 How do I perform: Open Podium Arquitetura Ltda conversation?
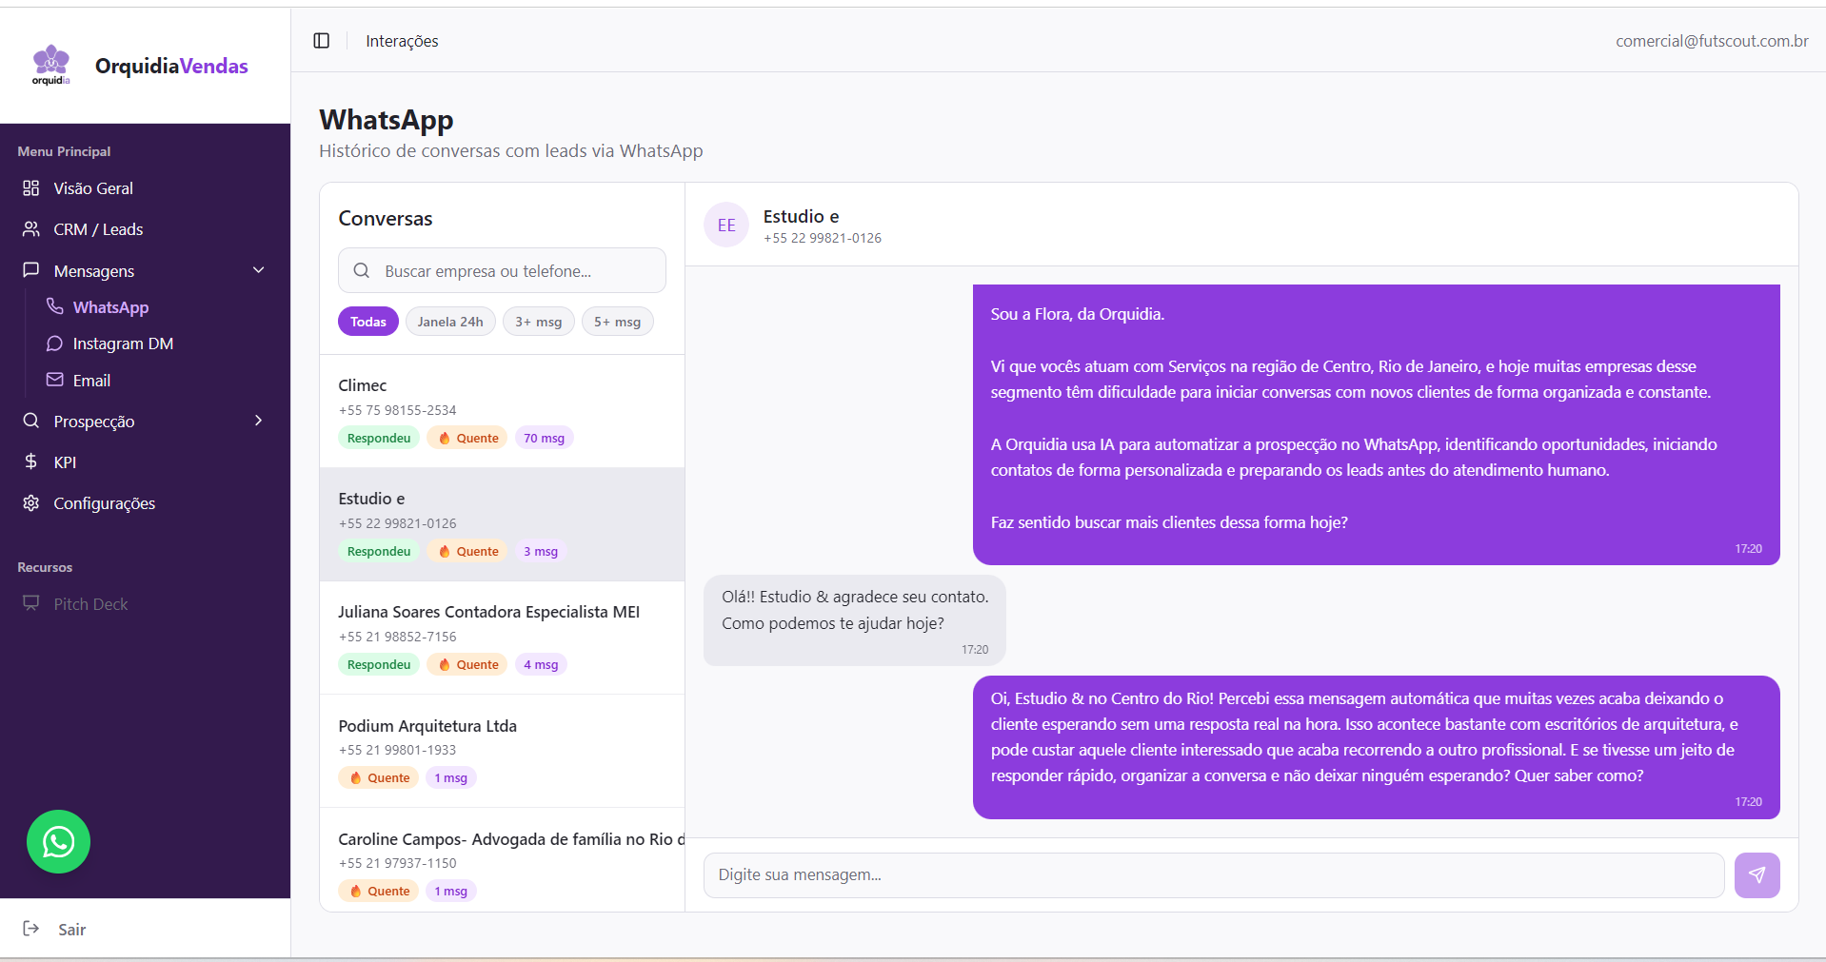502,751
